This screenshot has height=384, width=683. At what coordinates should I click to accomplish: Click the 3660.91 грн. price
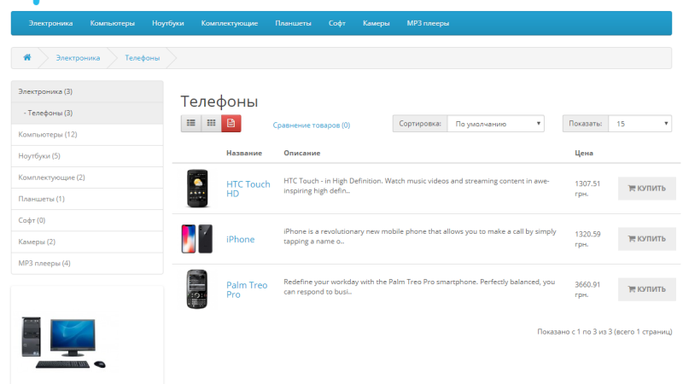click(587, 289)
